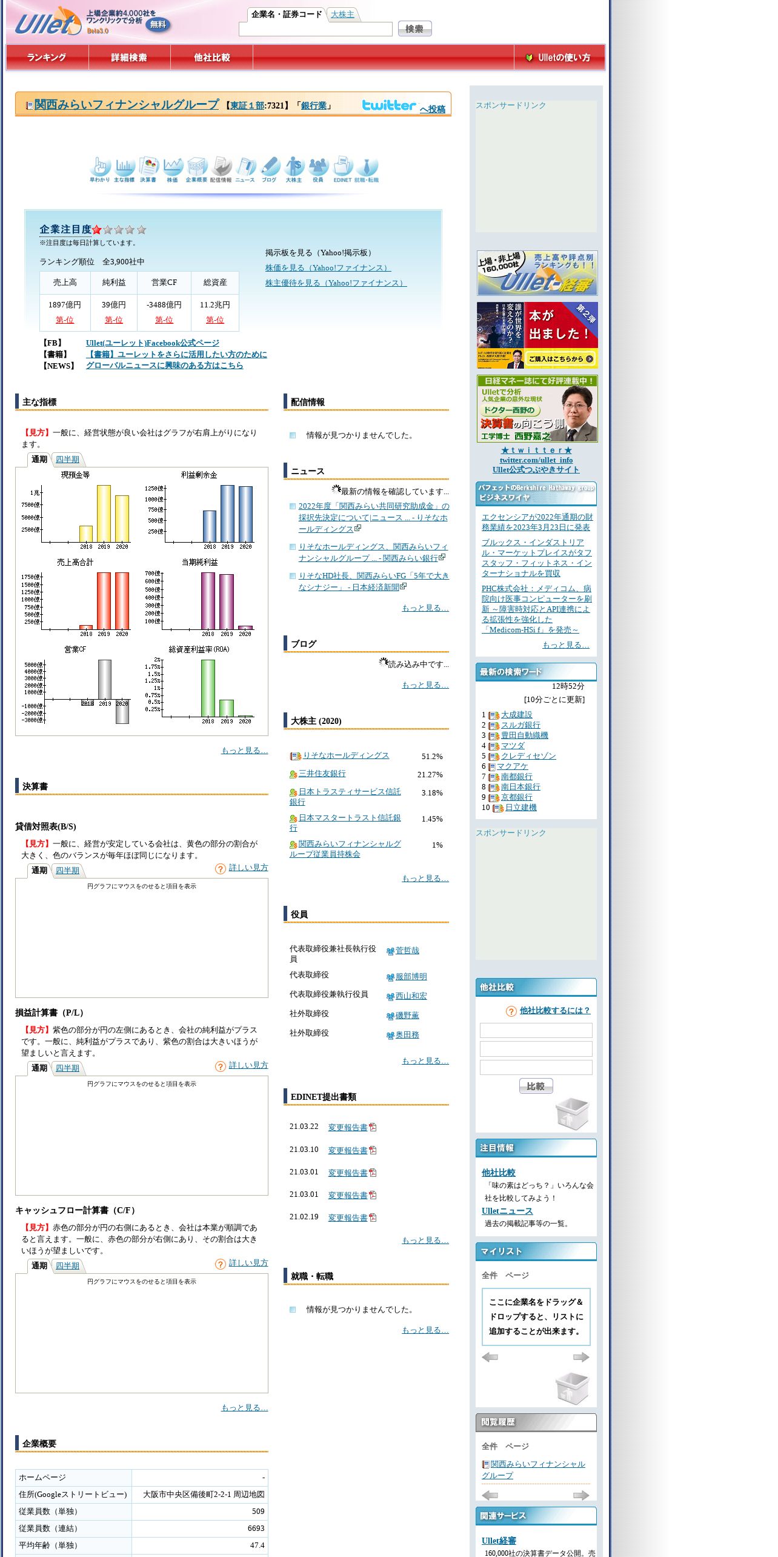Open the ニュース newspaper icon
Viewport: 778px width, 1557px height.
click(x=245, y=169)
